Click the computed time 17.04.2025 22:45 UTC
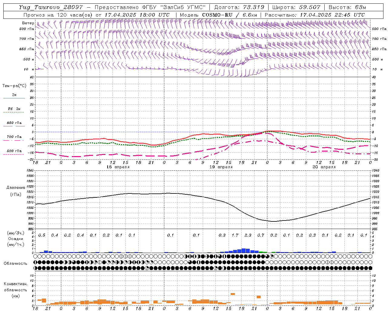This screenshot has height=311, width=388. click(x=332, y=15)
